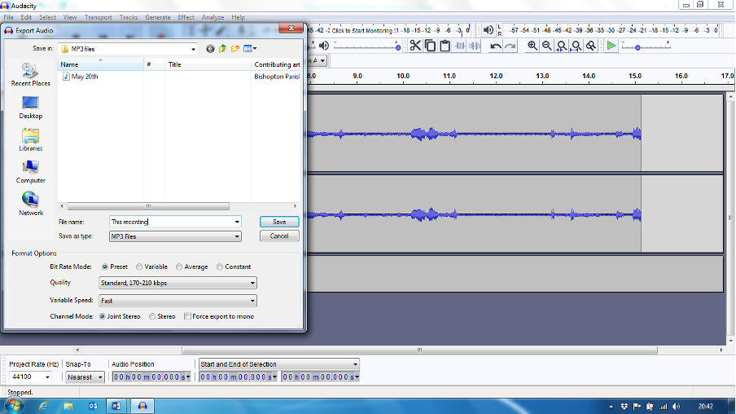Open the Tracks menu

[129, 17]
